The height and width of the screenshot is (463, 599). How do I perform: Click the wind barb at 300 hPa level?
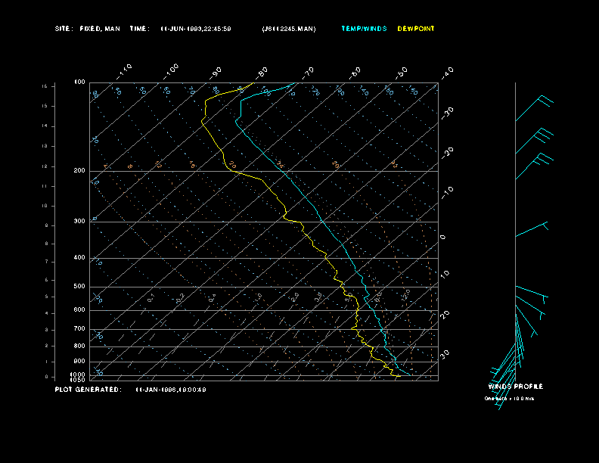point(531,230)
